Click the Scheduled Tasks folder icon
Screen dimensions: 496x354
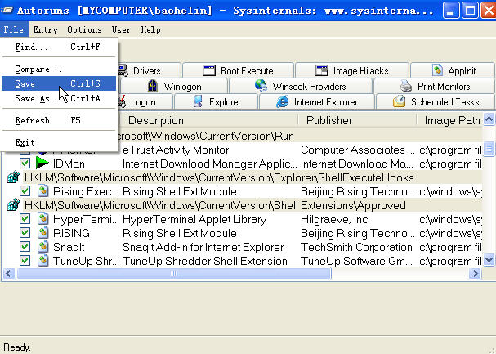[399, 102]
